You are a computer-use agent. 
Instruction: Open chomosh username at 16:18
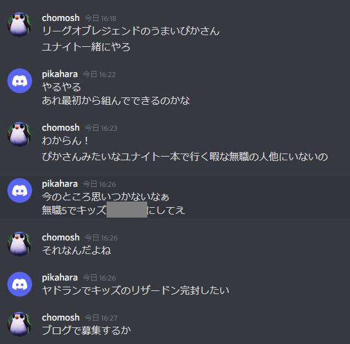tap(60, 18)
